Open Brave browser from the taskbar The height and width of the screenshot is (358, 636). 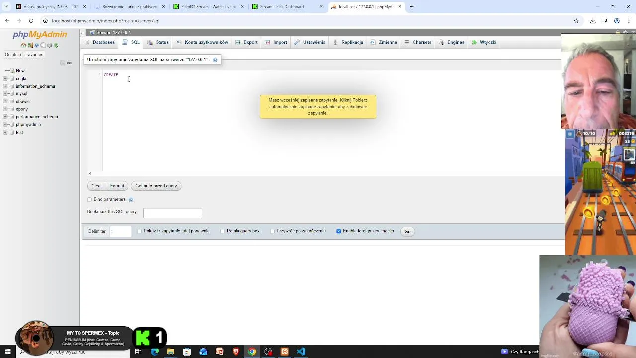point(236,352)
